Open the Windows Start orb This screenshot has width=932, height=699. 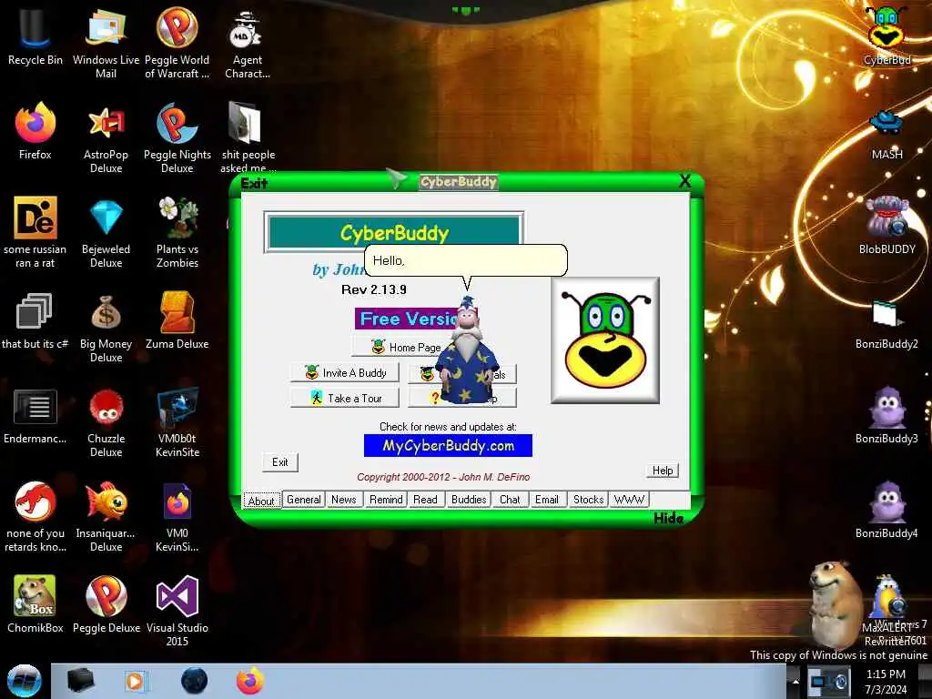24,681
